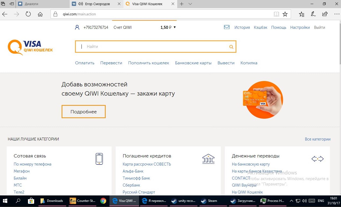Open the Все категории link
This screenshot has width=341, height=207.
pos(318,139)
